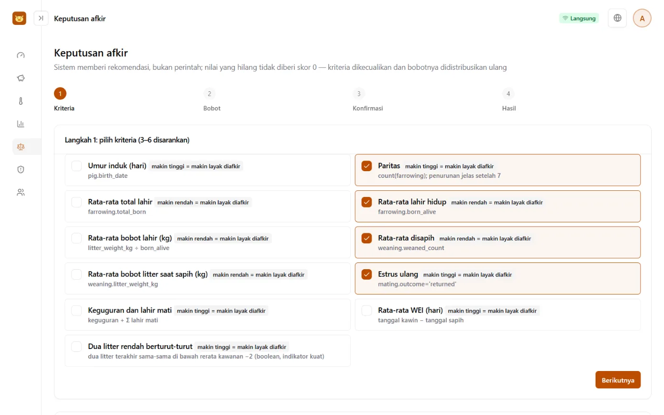The image size is (664, 415).
Task: Go to step 4 Hasil
Action: [x=508, y=93]
